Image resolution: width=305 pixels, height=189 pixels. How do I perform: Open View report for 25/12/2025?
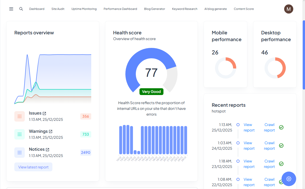(249, 128)
